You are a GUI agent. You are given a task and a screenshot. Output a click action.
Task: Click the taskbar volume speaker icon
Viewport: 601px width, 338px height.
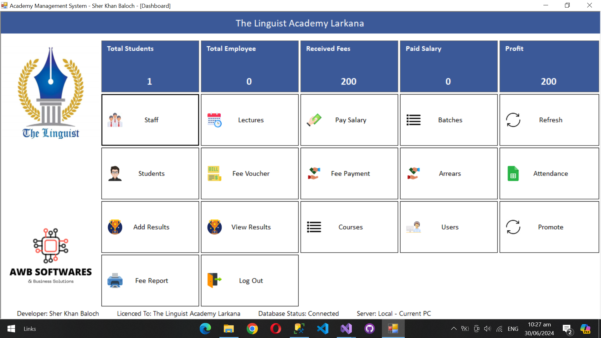[487, 329]
